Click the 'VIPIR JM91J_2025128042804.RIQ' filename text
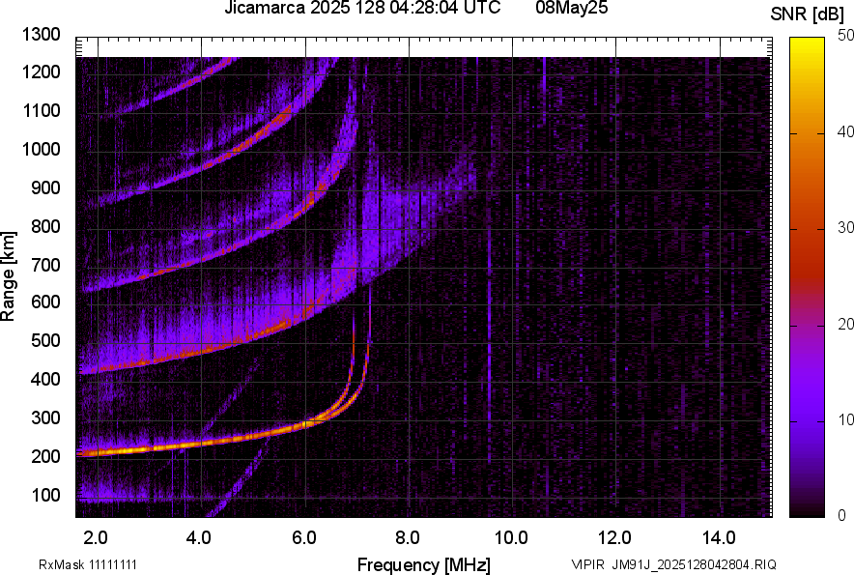Viewport: 854px width, 575px height. 673,564
